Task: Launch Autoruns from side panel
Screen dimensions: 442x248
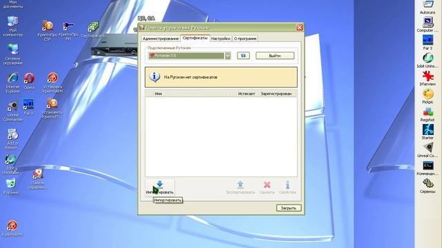Action: point(427,8)
